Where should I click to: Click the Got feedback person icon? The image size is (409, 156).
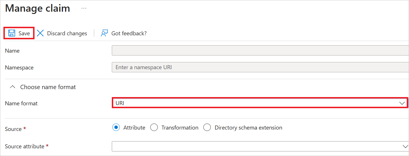pos(104,33)
